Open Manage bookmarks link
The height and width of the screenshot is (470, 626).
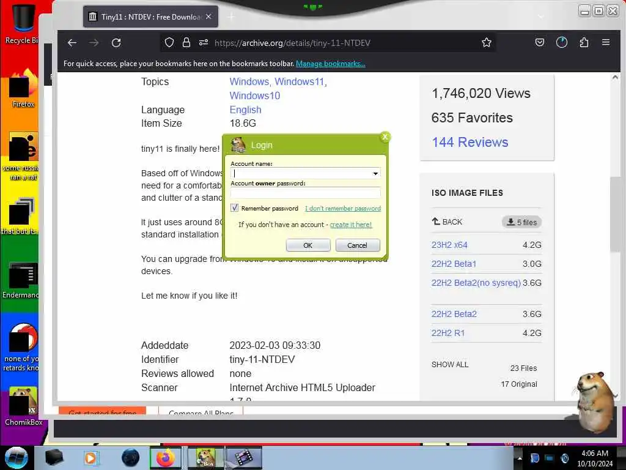click(331, 64)
